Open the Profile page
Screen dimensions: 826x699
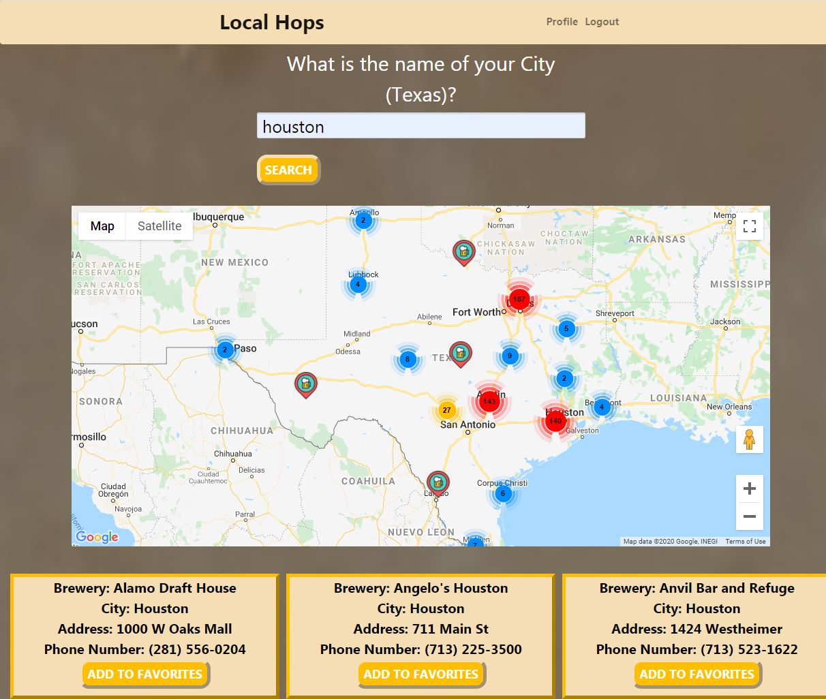point(562,22)
